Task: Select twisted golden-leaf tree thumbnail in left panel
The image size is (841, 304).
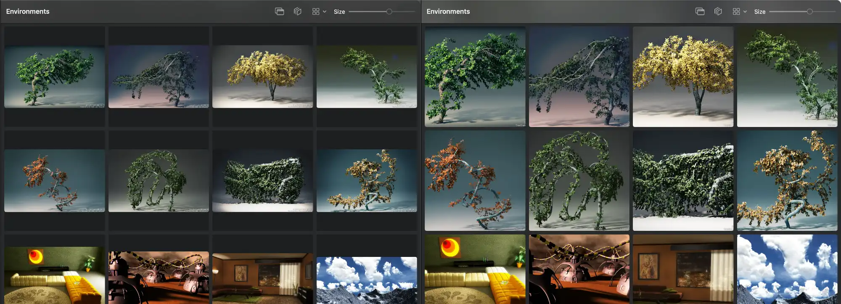Action: pyautogui.click(x=367, y=180)
